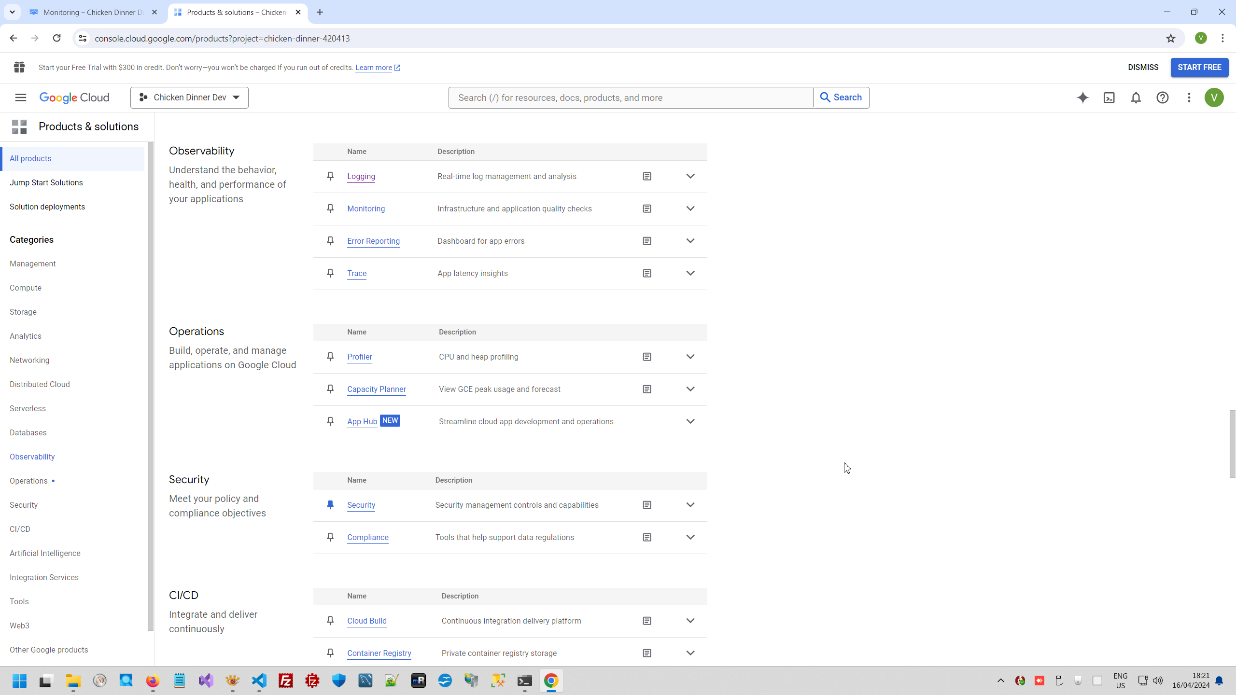Image resolution: width=1236 pixels, height=695 pixels.
Task: Open the Error Reporting link
Action: [x=373, y=241]
